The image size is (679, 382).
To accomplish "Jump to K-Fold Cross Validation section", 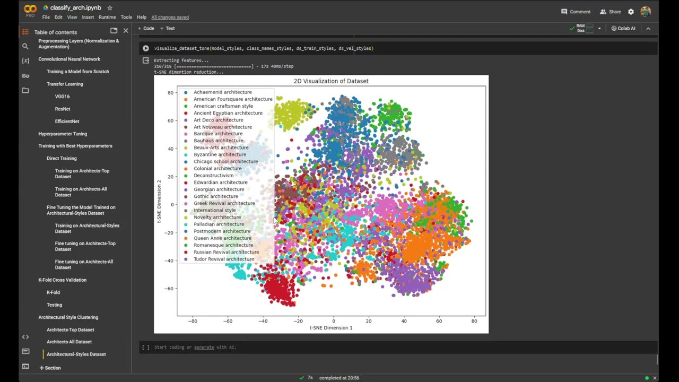I will (62, 280).
